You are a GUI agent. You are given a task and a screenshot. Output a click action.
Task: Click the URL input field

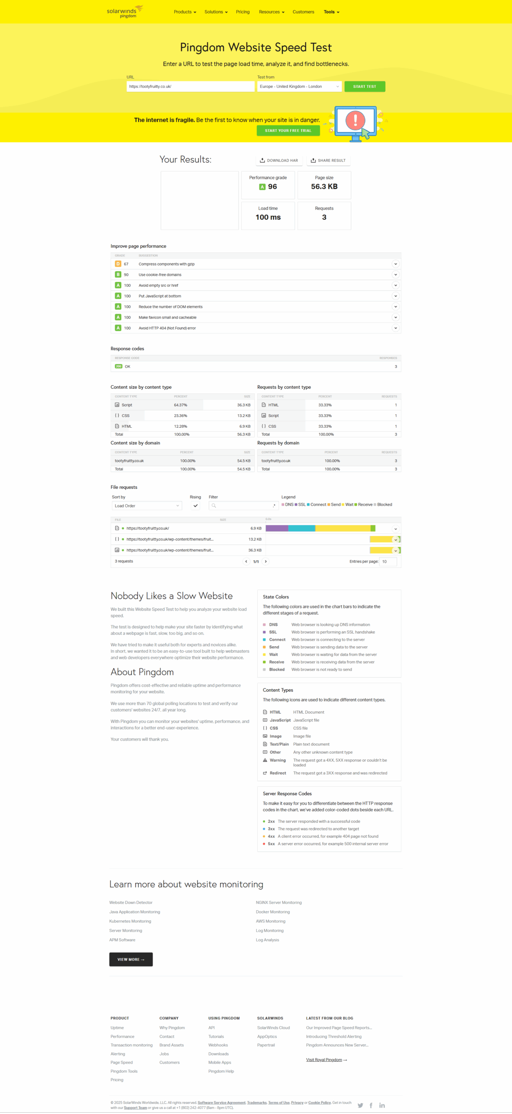click(x=190, y=87)
